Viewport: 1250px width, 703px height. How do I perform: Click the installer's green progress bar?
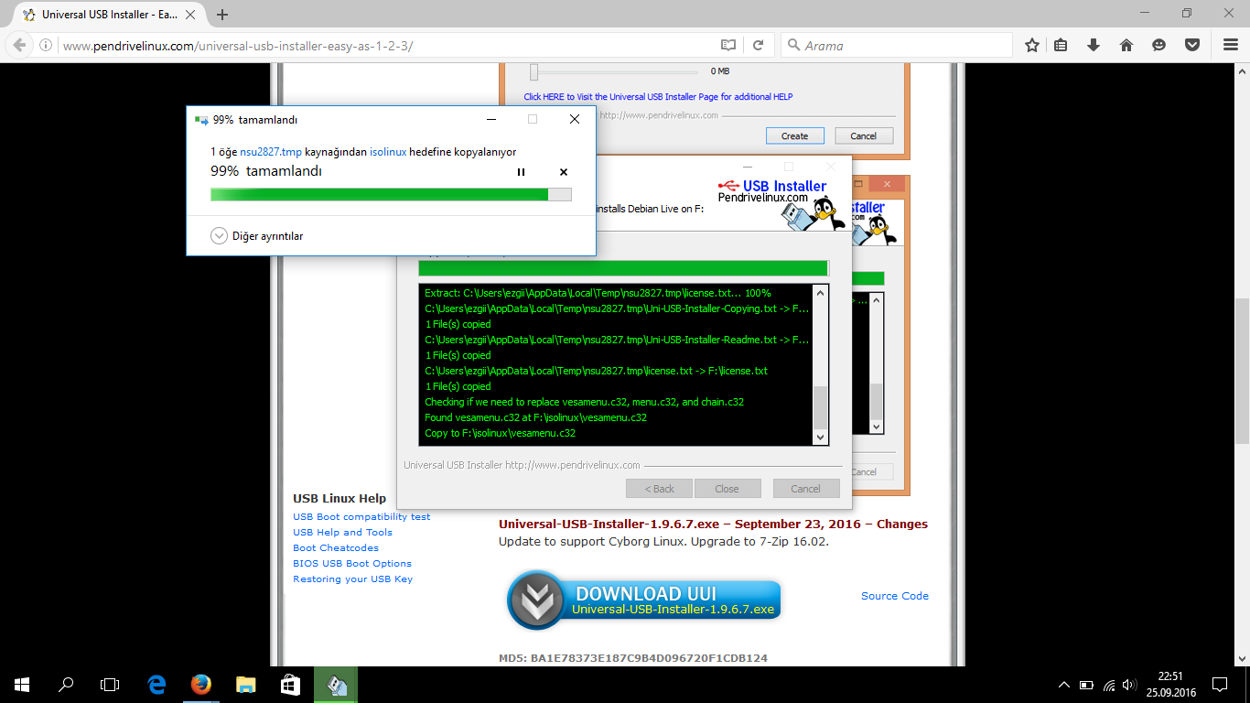coord(624,268)
